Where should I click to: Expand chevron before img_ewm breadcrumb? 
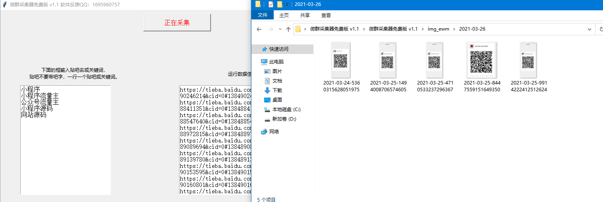click(x=423, y=29)
